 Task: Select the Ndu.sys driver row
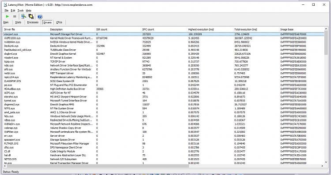click(x=164, y=116)
